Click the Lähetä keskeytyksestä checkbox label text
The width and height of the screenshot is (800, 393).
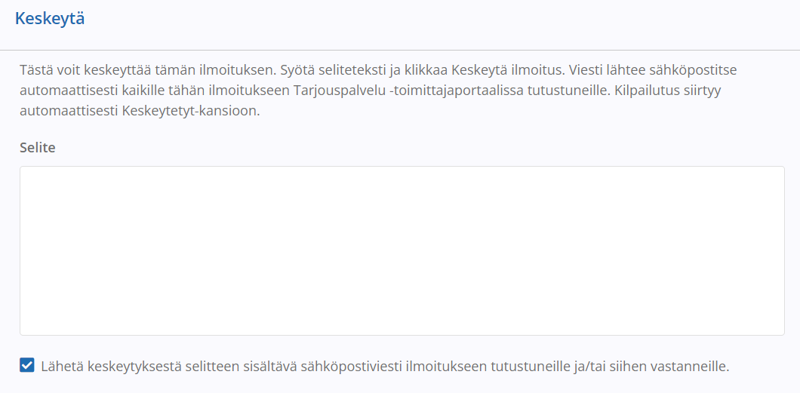[385, 366]
